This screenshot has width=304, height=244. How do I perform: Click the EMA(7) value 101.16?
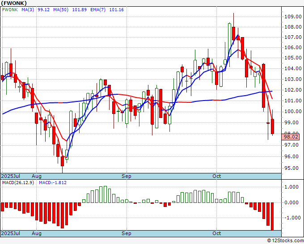(117, 10)
